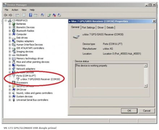Select the Biometric Devices tree label
This screenshot has height=130, width=159.
coord(25,27)
